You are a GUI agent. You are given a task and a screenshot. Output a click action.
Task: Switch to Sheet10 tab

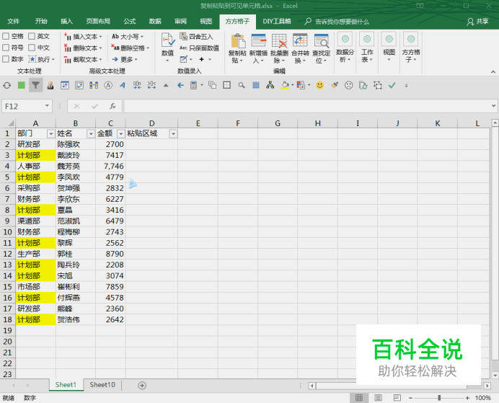pos(102,385)
